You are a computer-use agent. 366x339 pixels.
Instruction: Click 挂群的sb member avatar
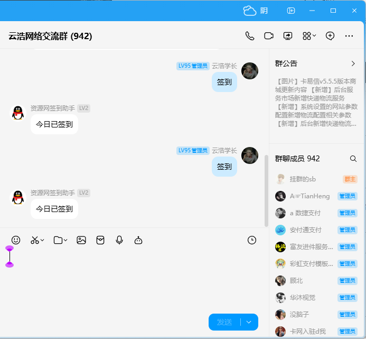pyautogui.click(x=280, y=179)
